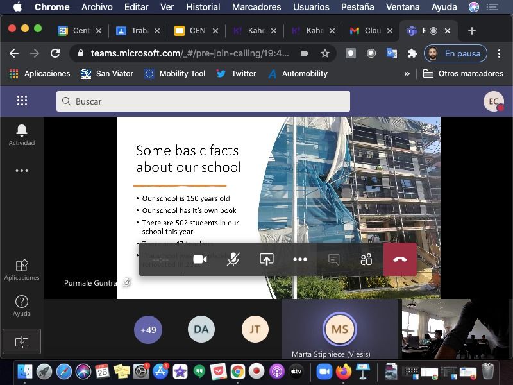Open Twitter bookmark
The height and width of the screenshot is (385, 513).
[x=236, y=74]
